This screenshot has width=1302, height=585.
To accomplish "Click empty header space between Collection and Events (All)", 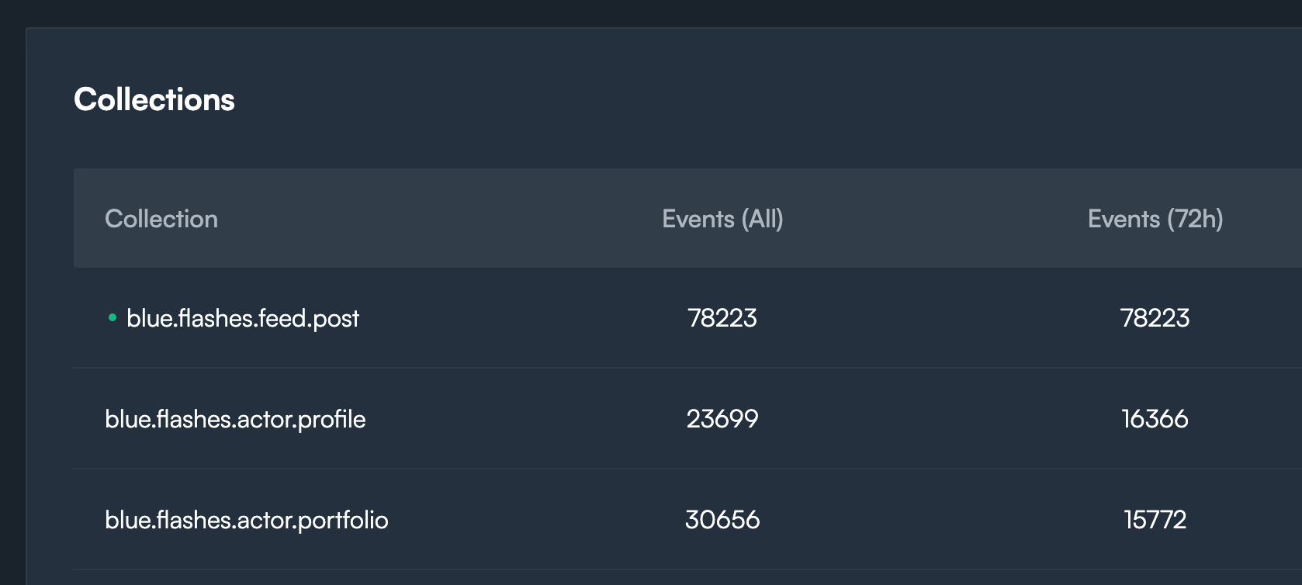I will tap(435, 219).
